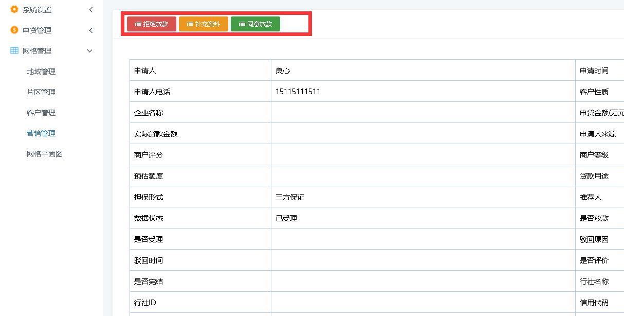Select 营销管理 submenu item

tap(41, 133)
